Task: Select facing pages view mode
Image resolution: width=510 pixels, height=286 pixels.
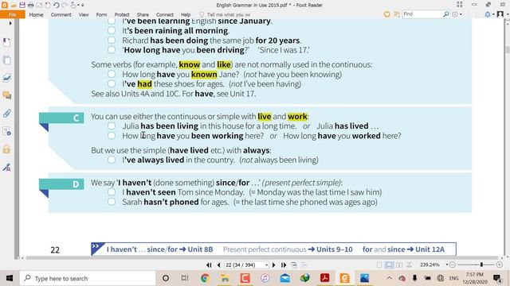Action: click(399, 265)
